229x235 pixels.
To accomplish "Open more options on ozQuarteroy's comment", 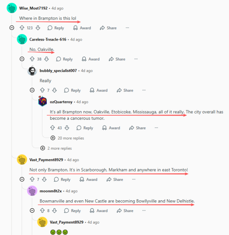I will 156,128.
